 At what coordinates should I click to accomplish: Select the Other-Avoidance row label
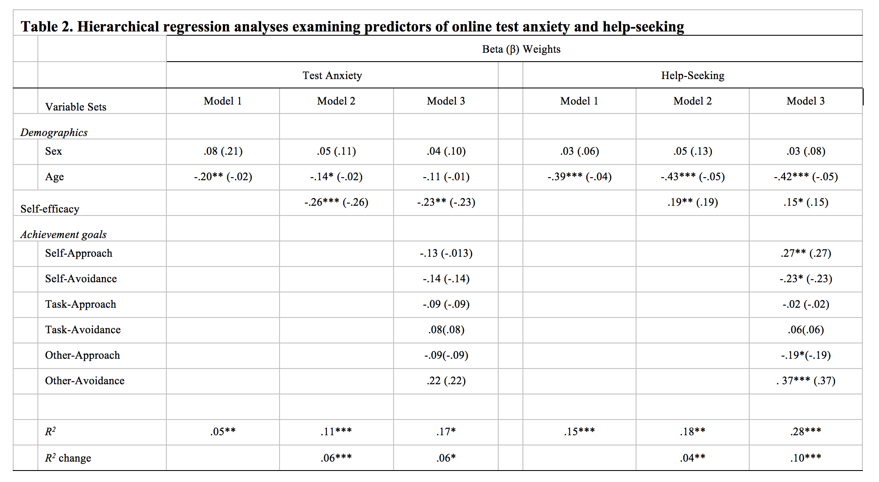tap(85, 381)
